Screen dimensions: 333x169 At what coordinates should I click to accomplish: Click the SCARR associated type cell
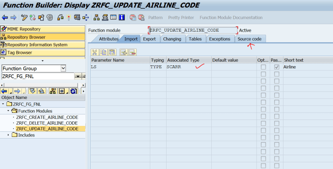click(x=189, y=67)
